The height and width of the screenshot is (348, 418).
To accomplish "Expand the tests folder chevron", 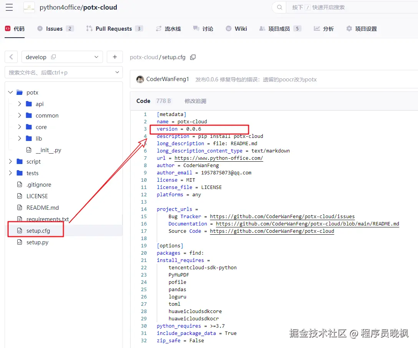I will point(10,173).
